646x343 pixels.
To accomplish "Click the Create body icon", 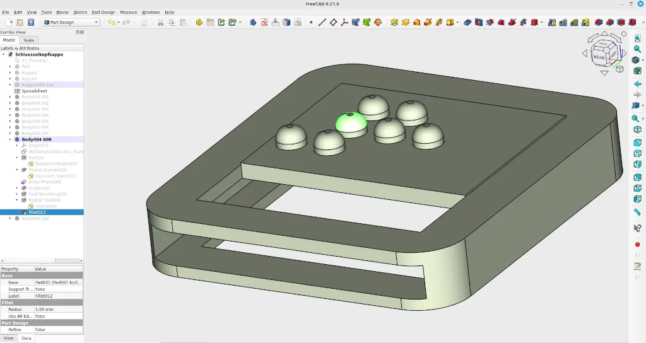I will 253,22.
